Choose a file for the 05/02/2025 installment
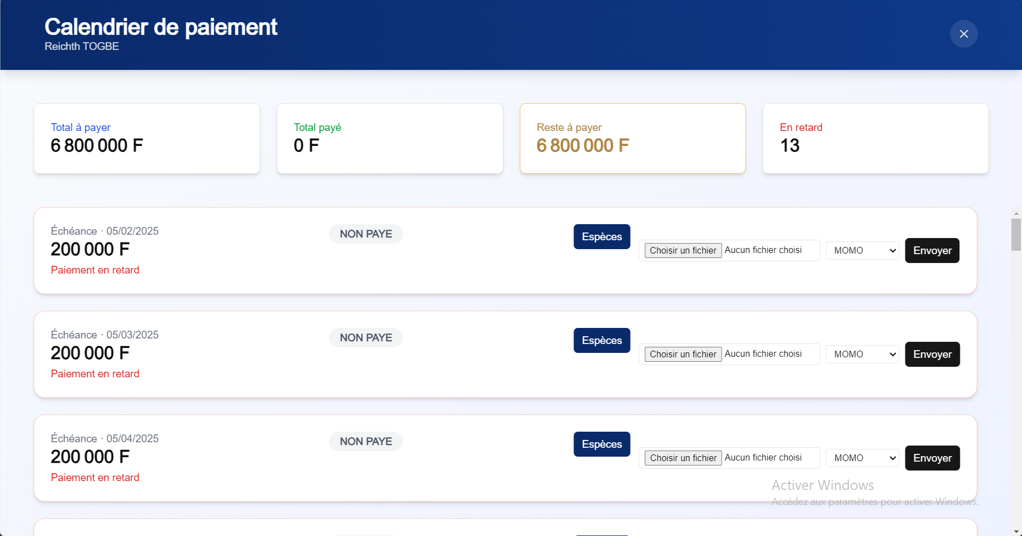 tap(683, 251)
